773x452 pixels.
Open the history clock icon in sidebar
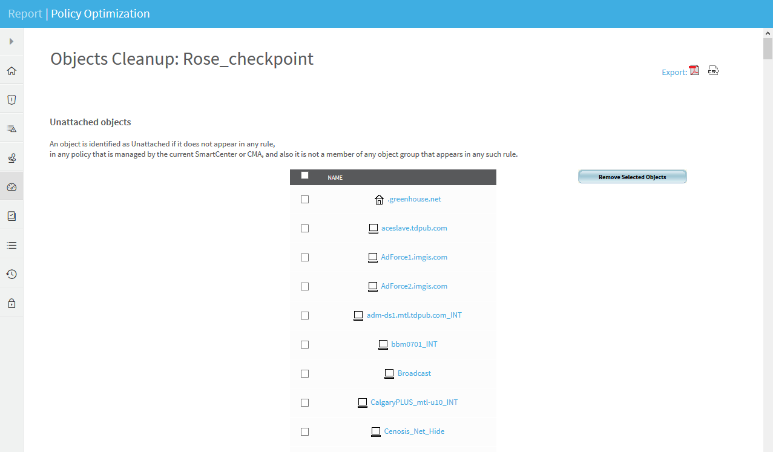(12, 274)
